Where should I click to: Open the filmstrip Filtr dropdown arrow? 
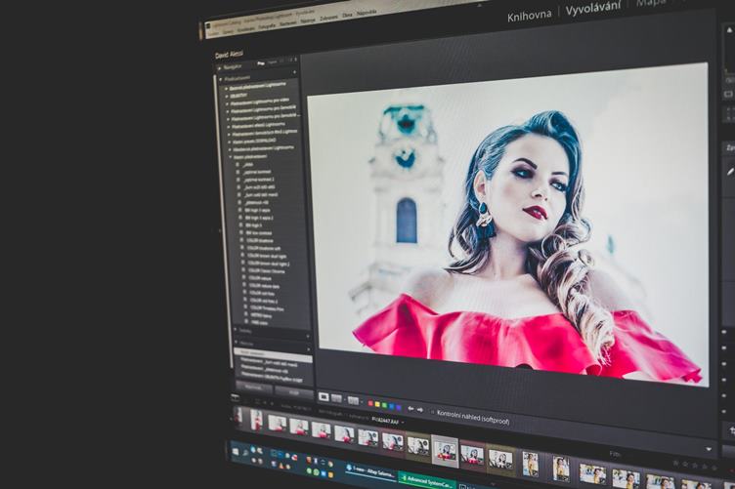coord(709,449)
